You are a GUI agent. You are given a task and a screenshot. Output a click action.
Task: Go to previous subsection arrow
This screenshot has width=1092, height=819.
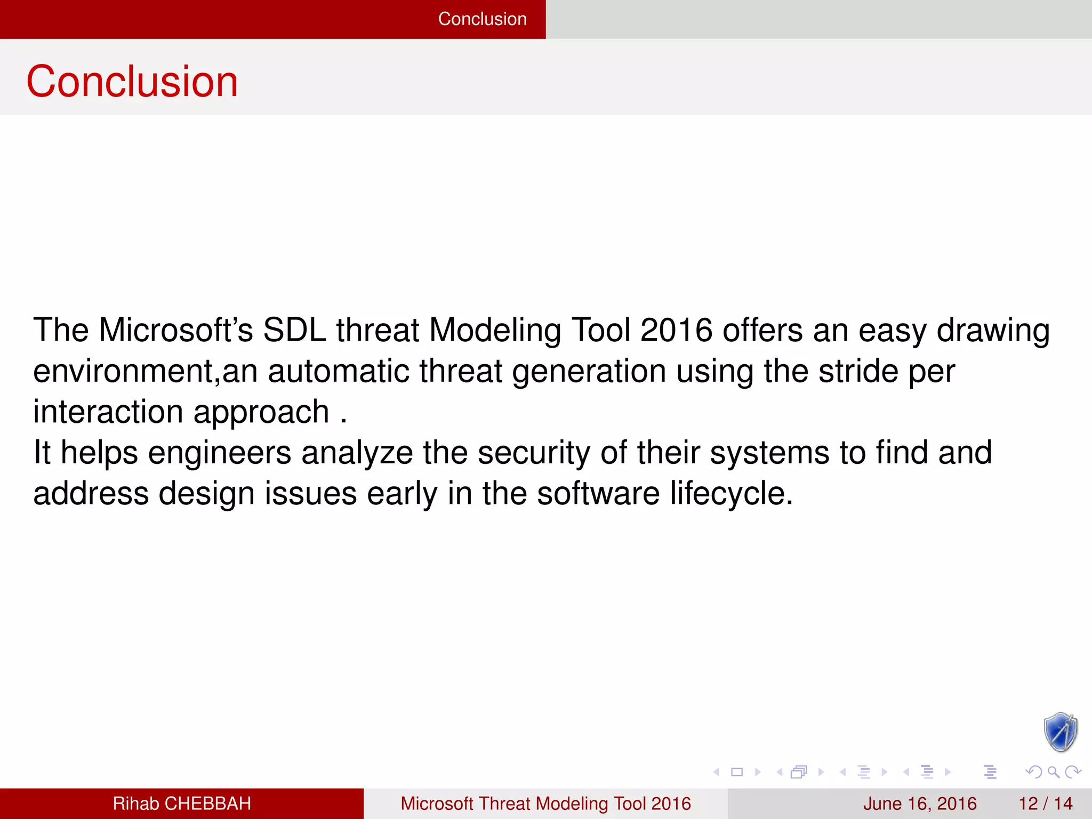843,772
